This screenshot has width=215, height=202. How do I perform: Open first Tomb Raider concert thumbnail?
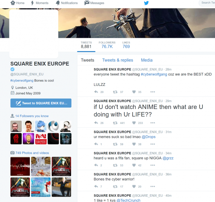(x=61, y=166)
